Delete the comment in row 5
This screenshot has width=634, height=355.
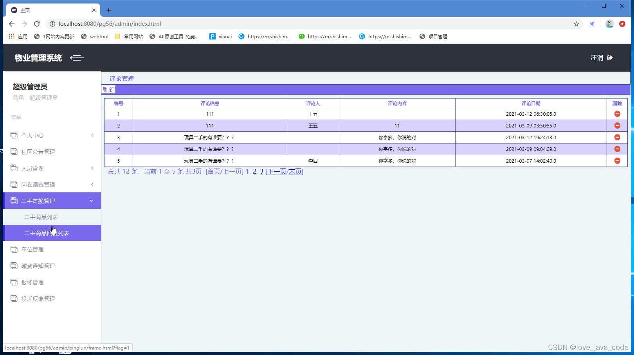pos(617,161)
